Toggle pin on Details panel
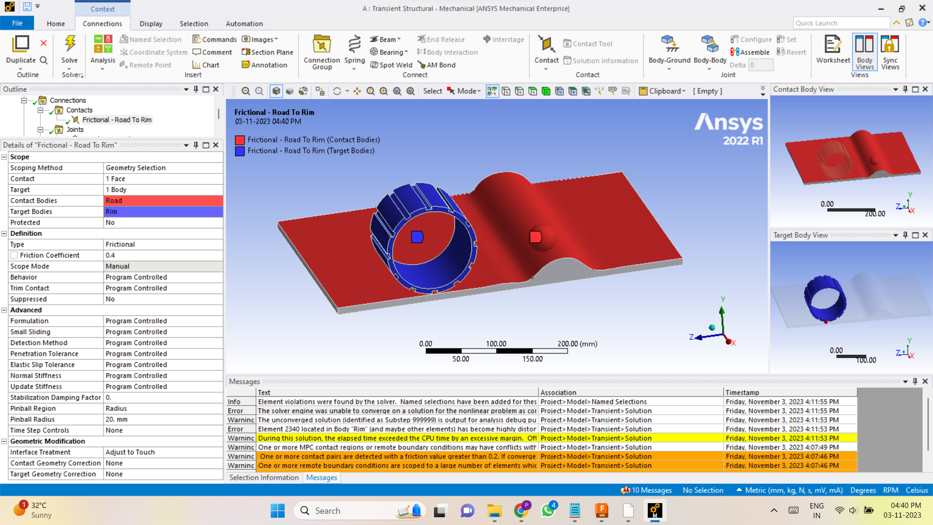Screen dimensions: 933x525 pos(196,145)
